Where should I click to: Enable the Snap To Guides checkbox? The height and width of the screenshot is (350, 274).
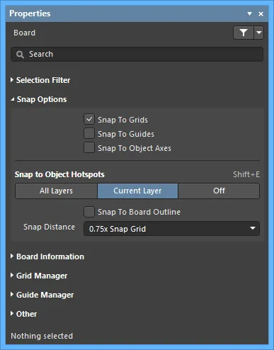pyautogui.click(x=89, y=134)
